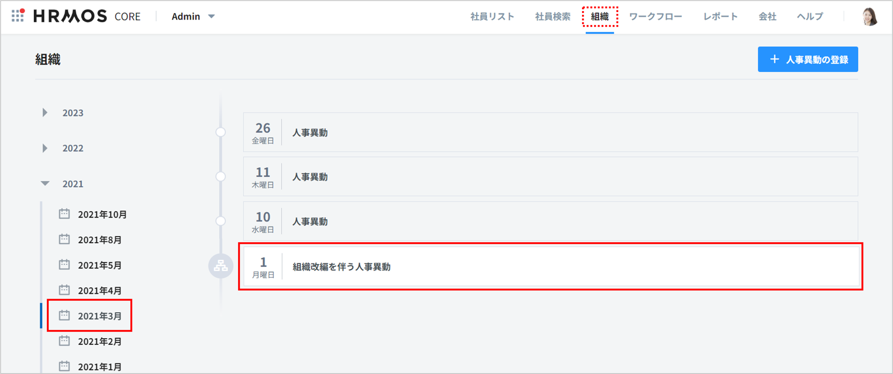Click the organization chart timeline icon

(x=221, y=266)
